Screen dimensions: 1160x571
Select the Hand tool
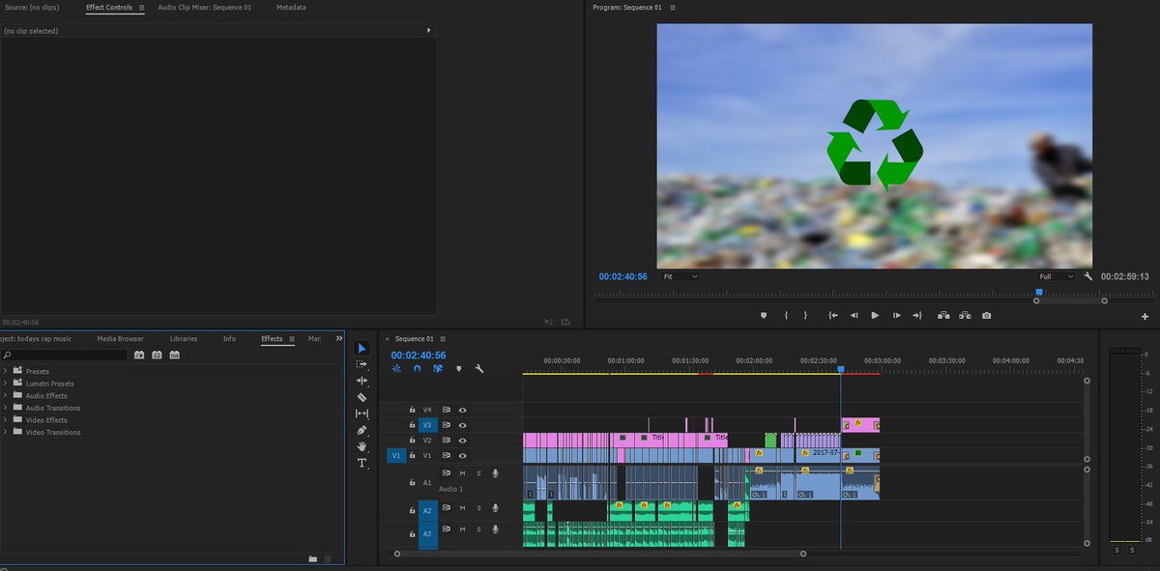click(x=362, y=446)
